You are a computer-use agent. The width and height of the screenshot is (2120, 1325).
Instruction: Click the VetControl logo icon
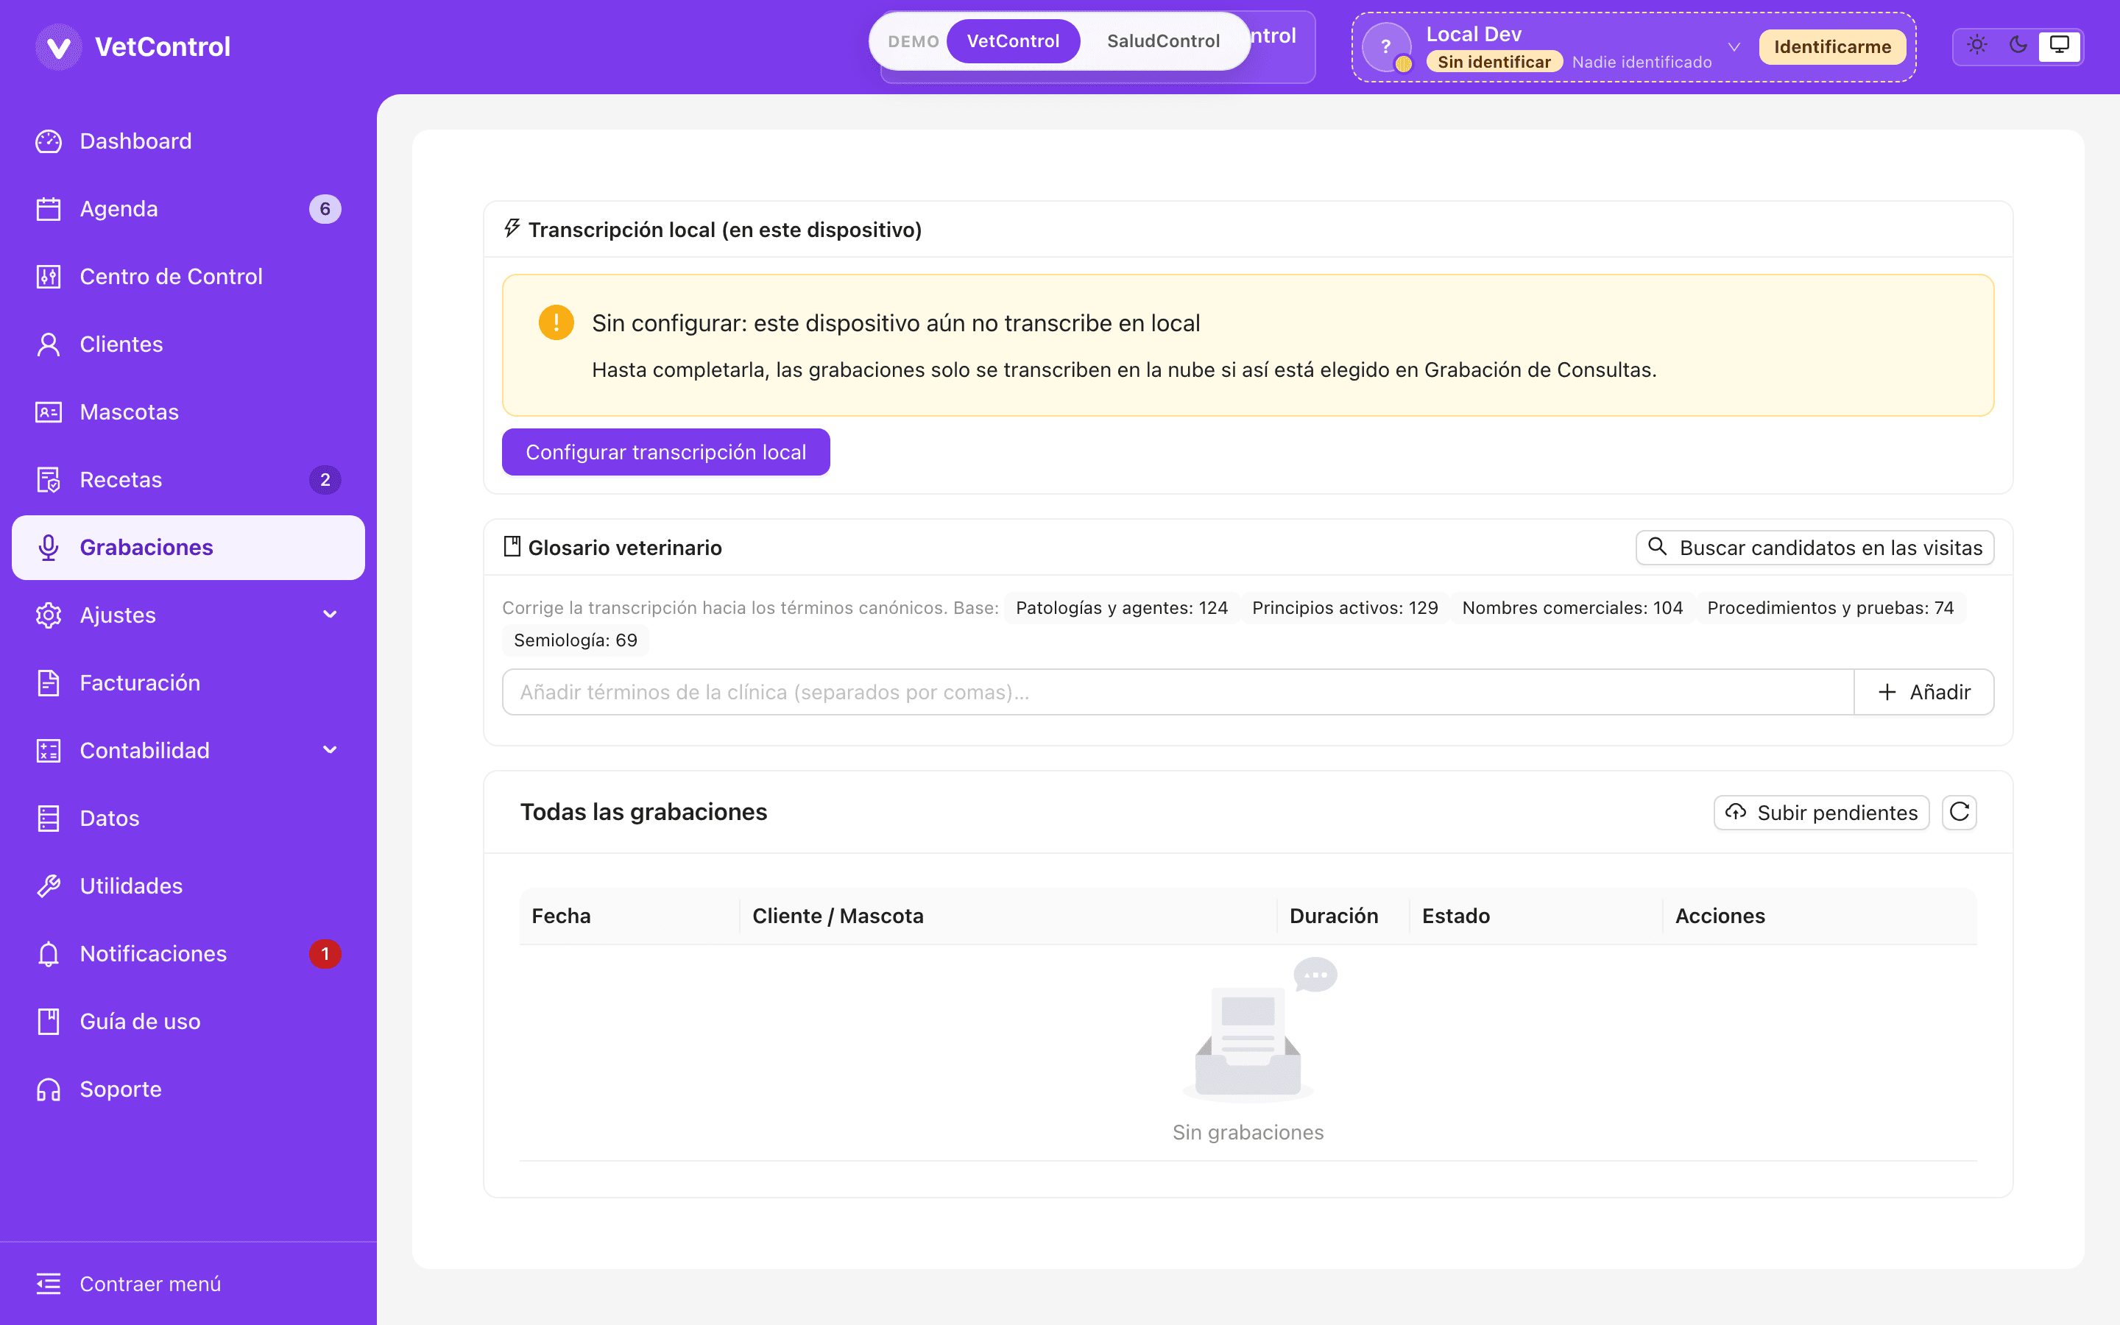click(x=59, y=46)
